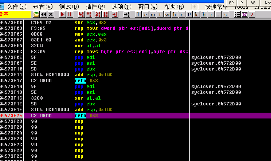Show Breakpoints window with B button
Screen dimensions: 271x161
pos(204,14)
